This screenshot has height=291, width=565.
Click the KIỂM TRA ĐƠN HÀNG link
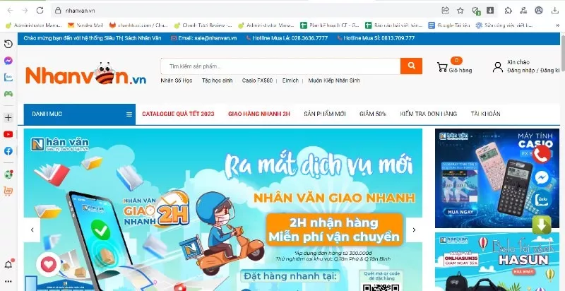click(x=429, y=114)
